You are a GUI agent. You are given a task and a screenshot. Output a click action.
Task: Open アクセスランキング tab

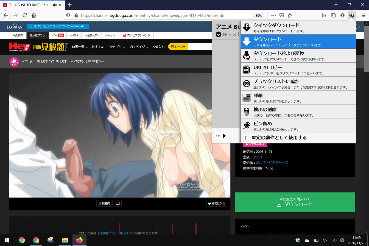136,35
